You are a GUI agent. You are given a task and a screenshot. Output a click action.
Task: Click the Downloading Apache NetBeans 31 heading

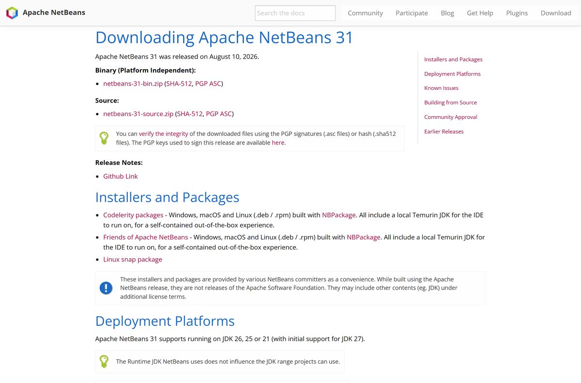(224, 38)
